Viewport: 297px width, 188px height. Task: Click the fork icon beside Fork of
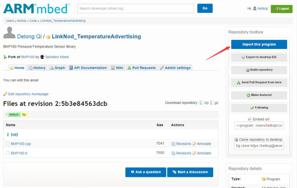coord(5,57)
